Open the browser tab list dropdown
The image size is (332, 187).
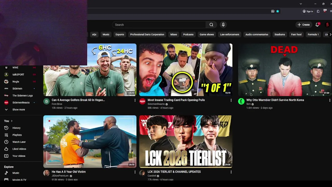301,4
